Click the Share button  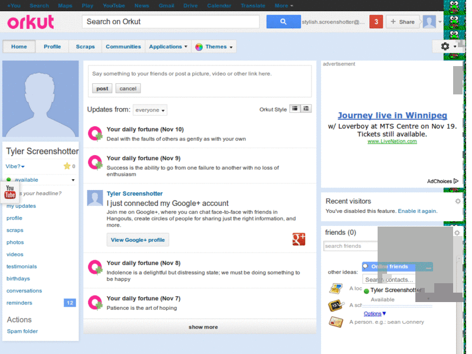(x=402, y=22)
